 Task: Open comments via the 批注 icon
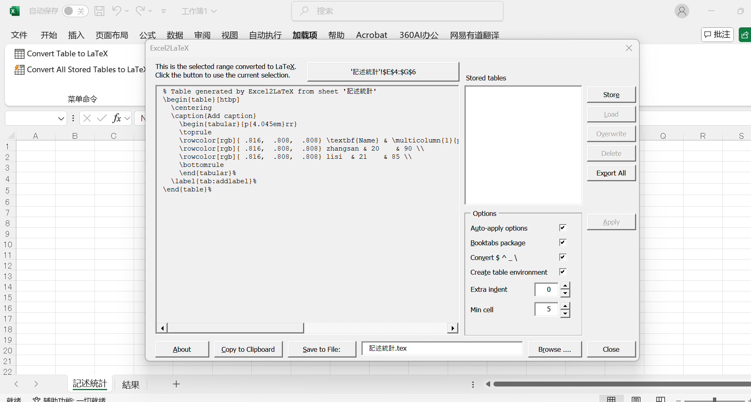(717, 35)
